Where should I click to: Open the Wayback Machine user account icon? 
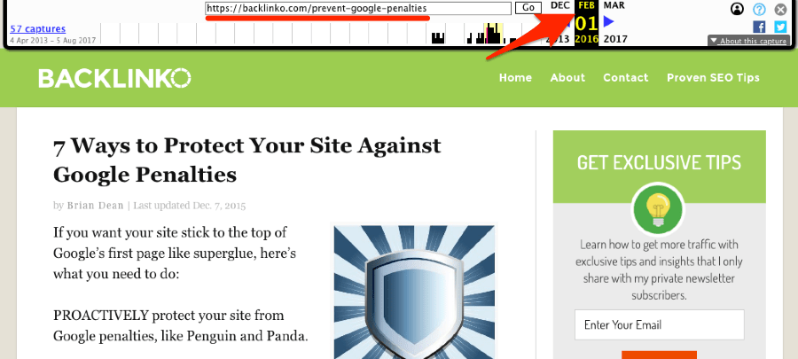737,9
